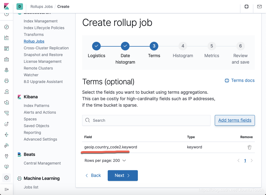
Task: Open the newsfeed mail icon
Action: (259, 6)
